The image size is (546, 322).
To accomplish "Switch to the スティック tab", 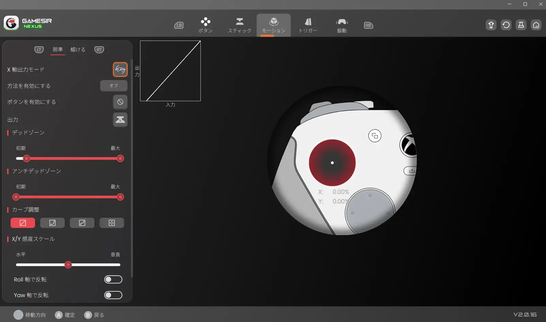I will point(240,25).
